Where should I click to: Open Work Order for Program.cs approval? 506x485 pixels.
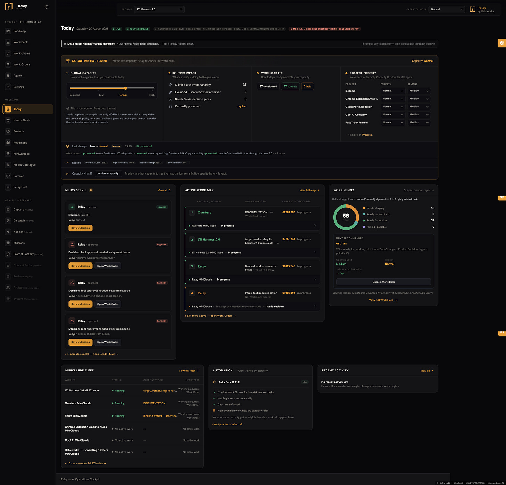point(108,266)
